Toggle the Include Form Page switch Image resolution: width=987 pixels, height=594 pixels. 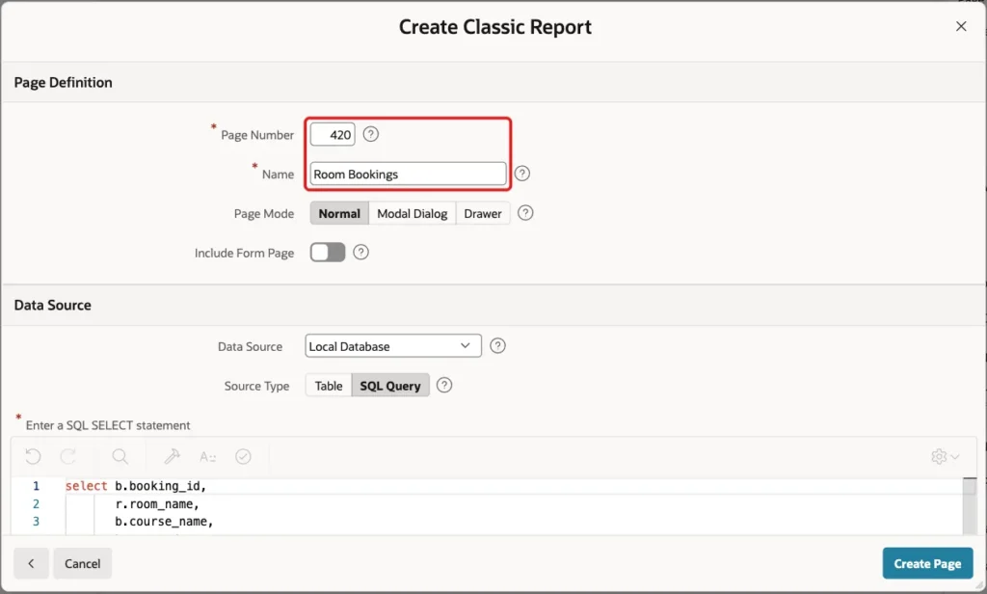(x=328, y=253)
